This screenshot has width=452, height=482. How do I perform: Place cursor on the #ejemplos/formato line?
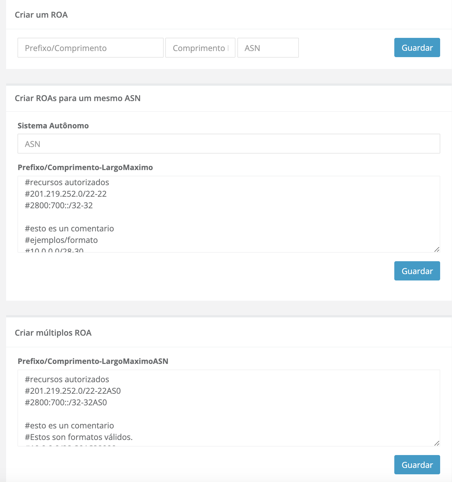(x=62, y=240)
